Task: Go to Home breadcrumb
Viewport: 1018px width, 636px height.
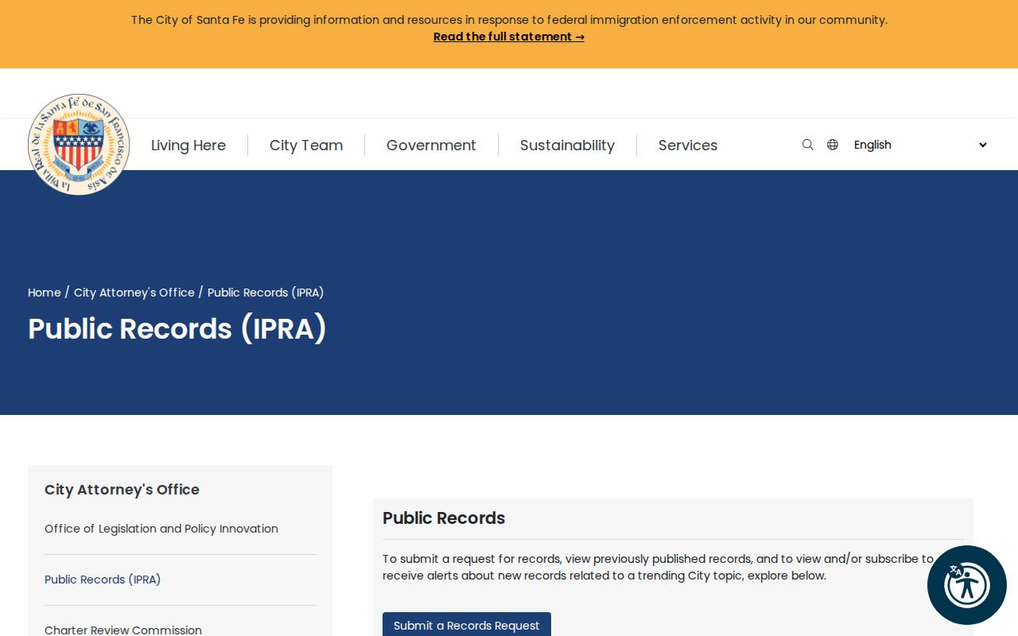Action: coord(45,293)
